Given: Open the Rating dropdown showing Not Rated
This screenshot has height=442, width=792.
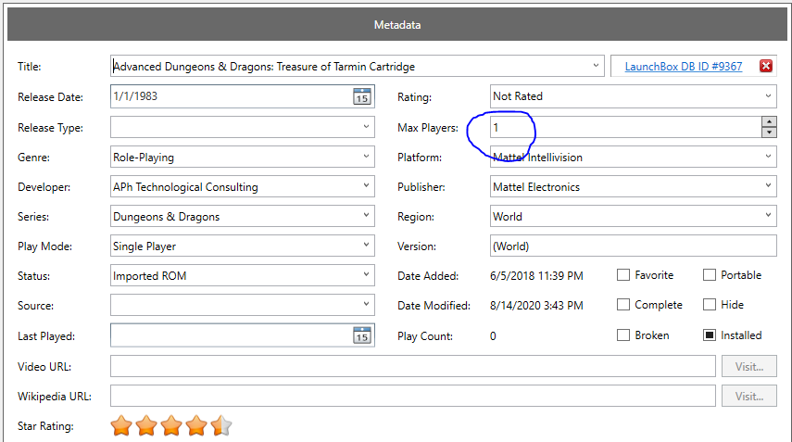Looking at the screenshot, I should pos(768,96).
